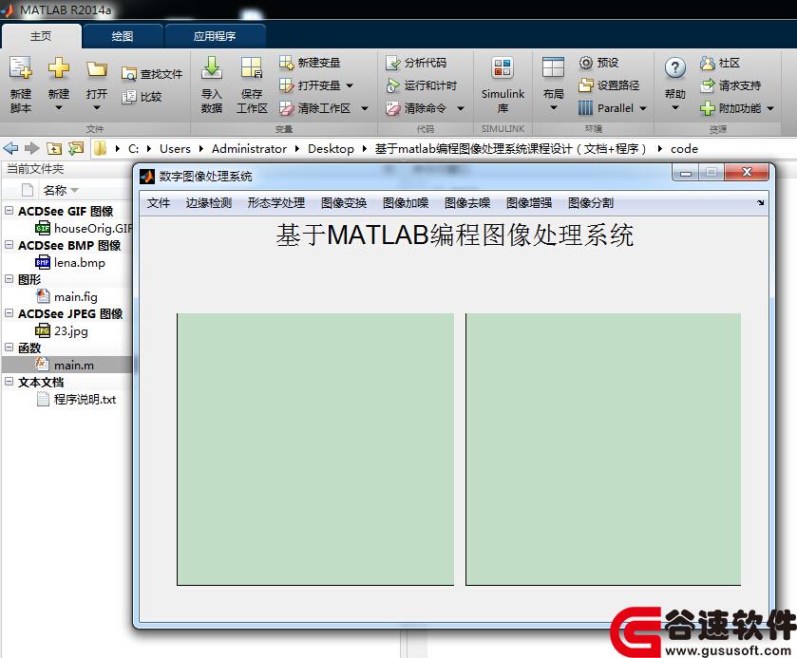Switch to the 主页 (Home) ribbon tab

[41, 36]
